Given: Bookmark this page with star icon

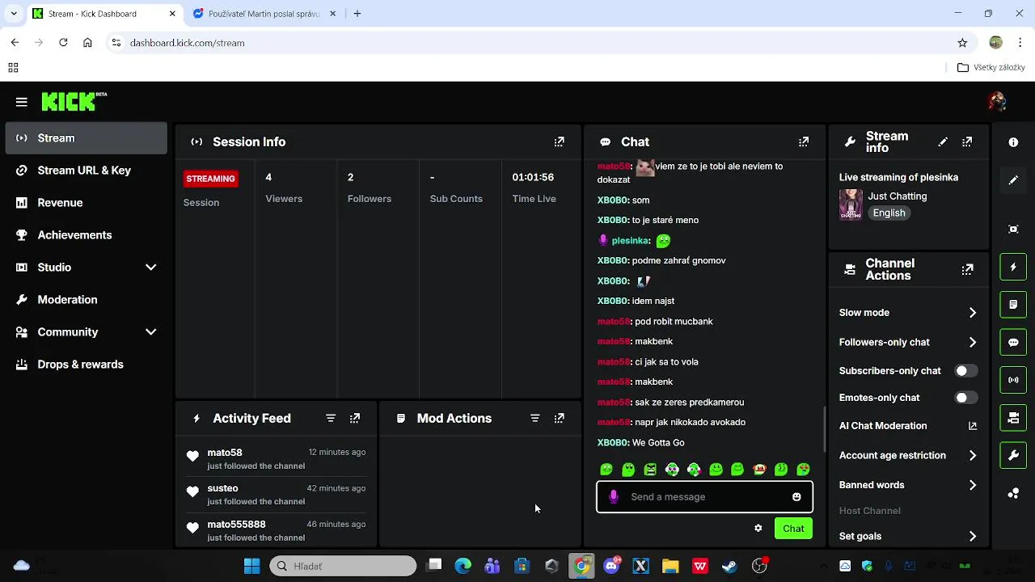Looking at the screenshot, I should [962, 43].
